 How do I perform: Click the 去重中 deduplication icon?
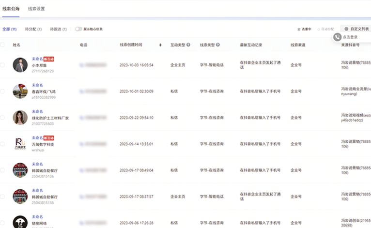click(x=299, y=30)
